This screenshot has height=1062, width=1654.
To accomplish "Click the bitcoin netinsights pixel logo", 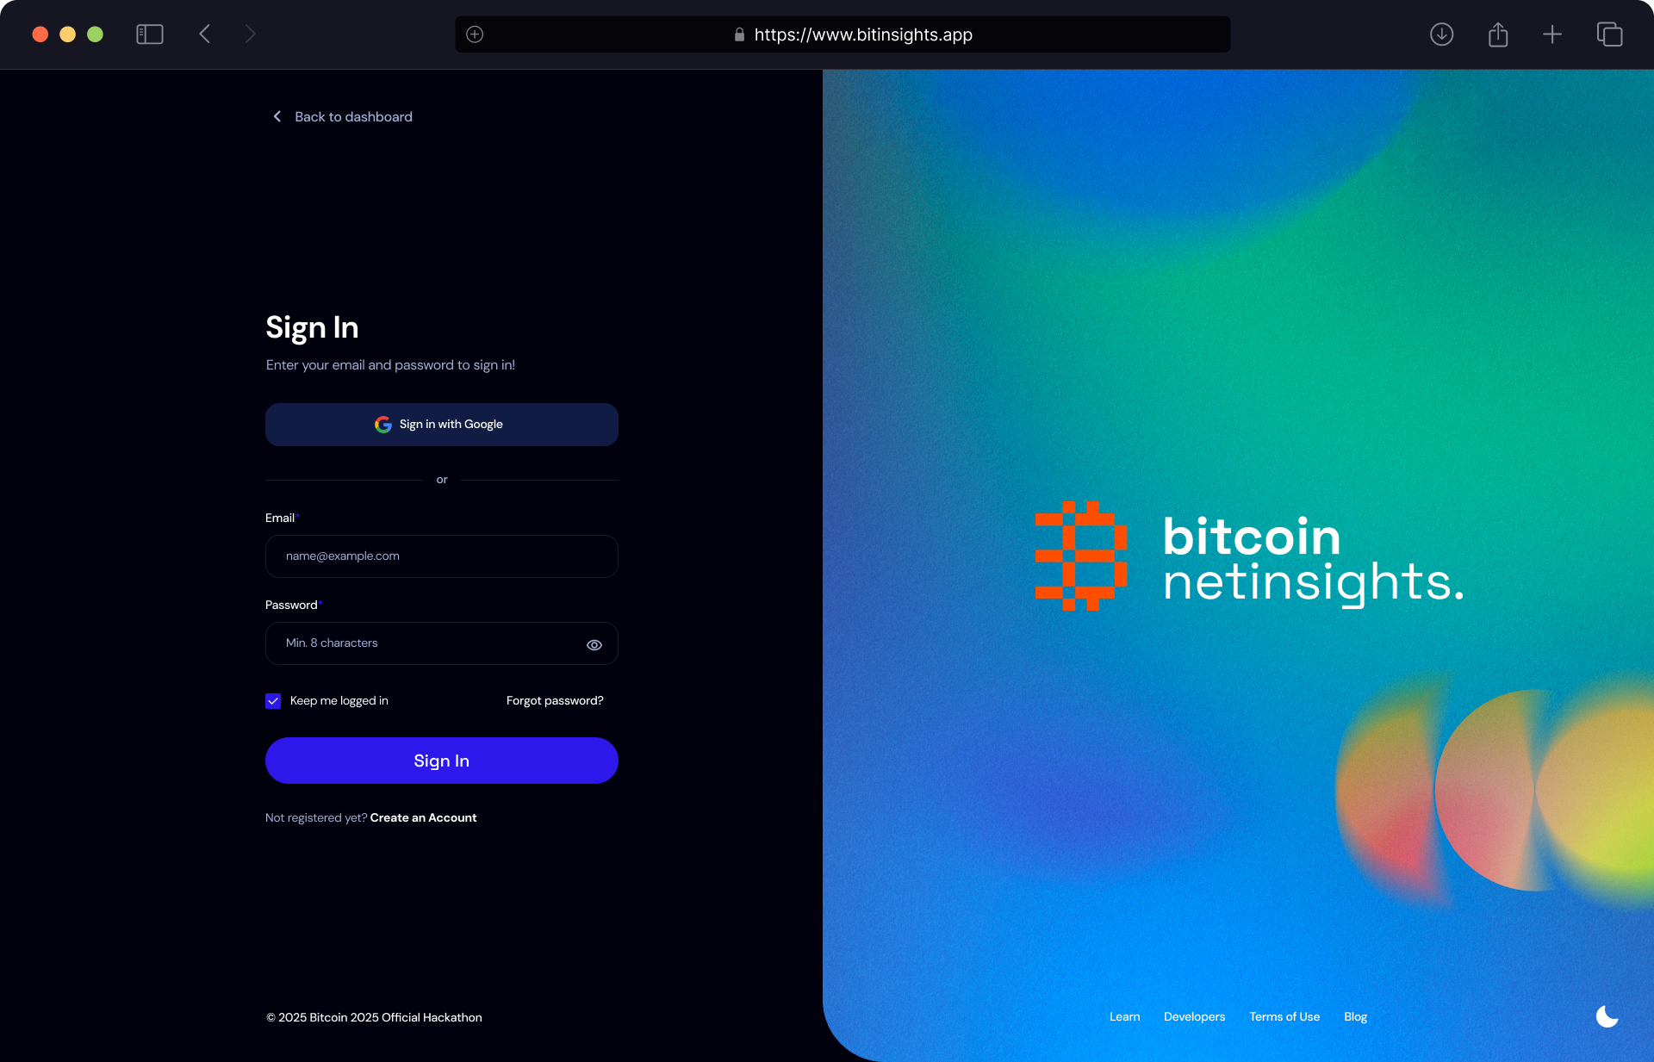I will 1080,556.
